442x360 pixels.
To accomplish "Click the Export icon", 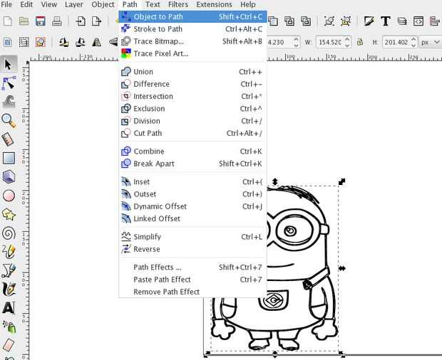I will [97, 21].
